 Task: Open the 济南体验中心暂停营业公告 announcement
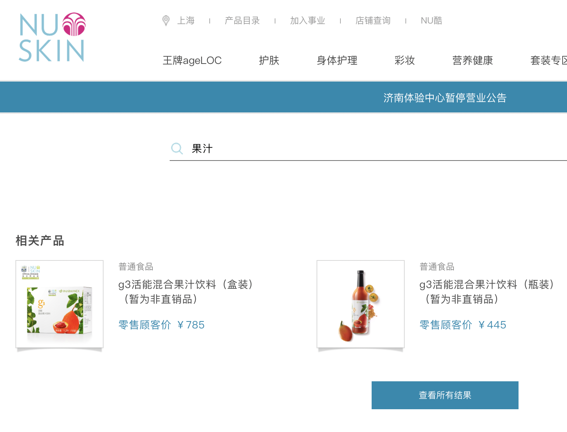(444, 97)
